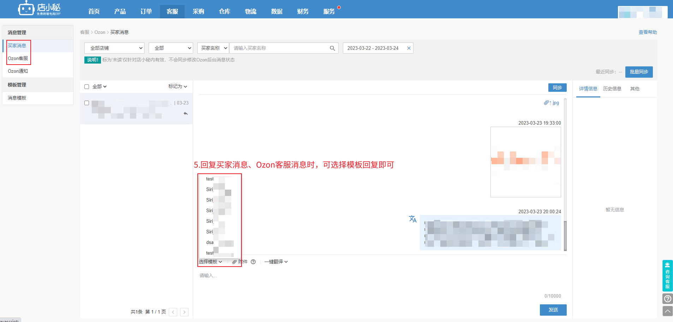Switch to the 历史信息 tab
This screenshot has height=322, width=673.
[x=612, y=89]
